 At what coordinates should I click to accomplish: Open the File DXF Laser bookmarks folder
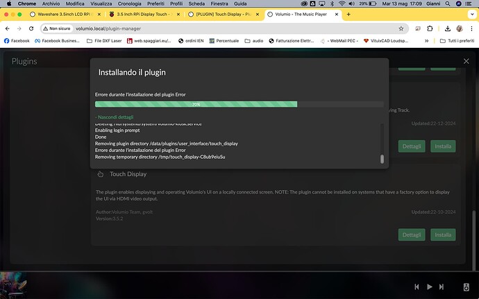(x=104, y=41)
